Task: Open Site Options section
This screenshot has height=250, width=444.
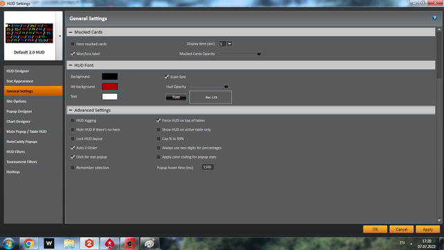Action: [33, 101]
